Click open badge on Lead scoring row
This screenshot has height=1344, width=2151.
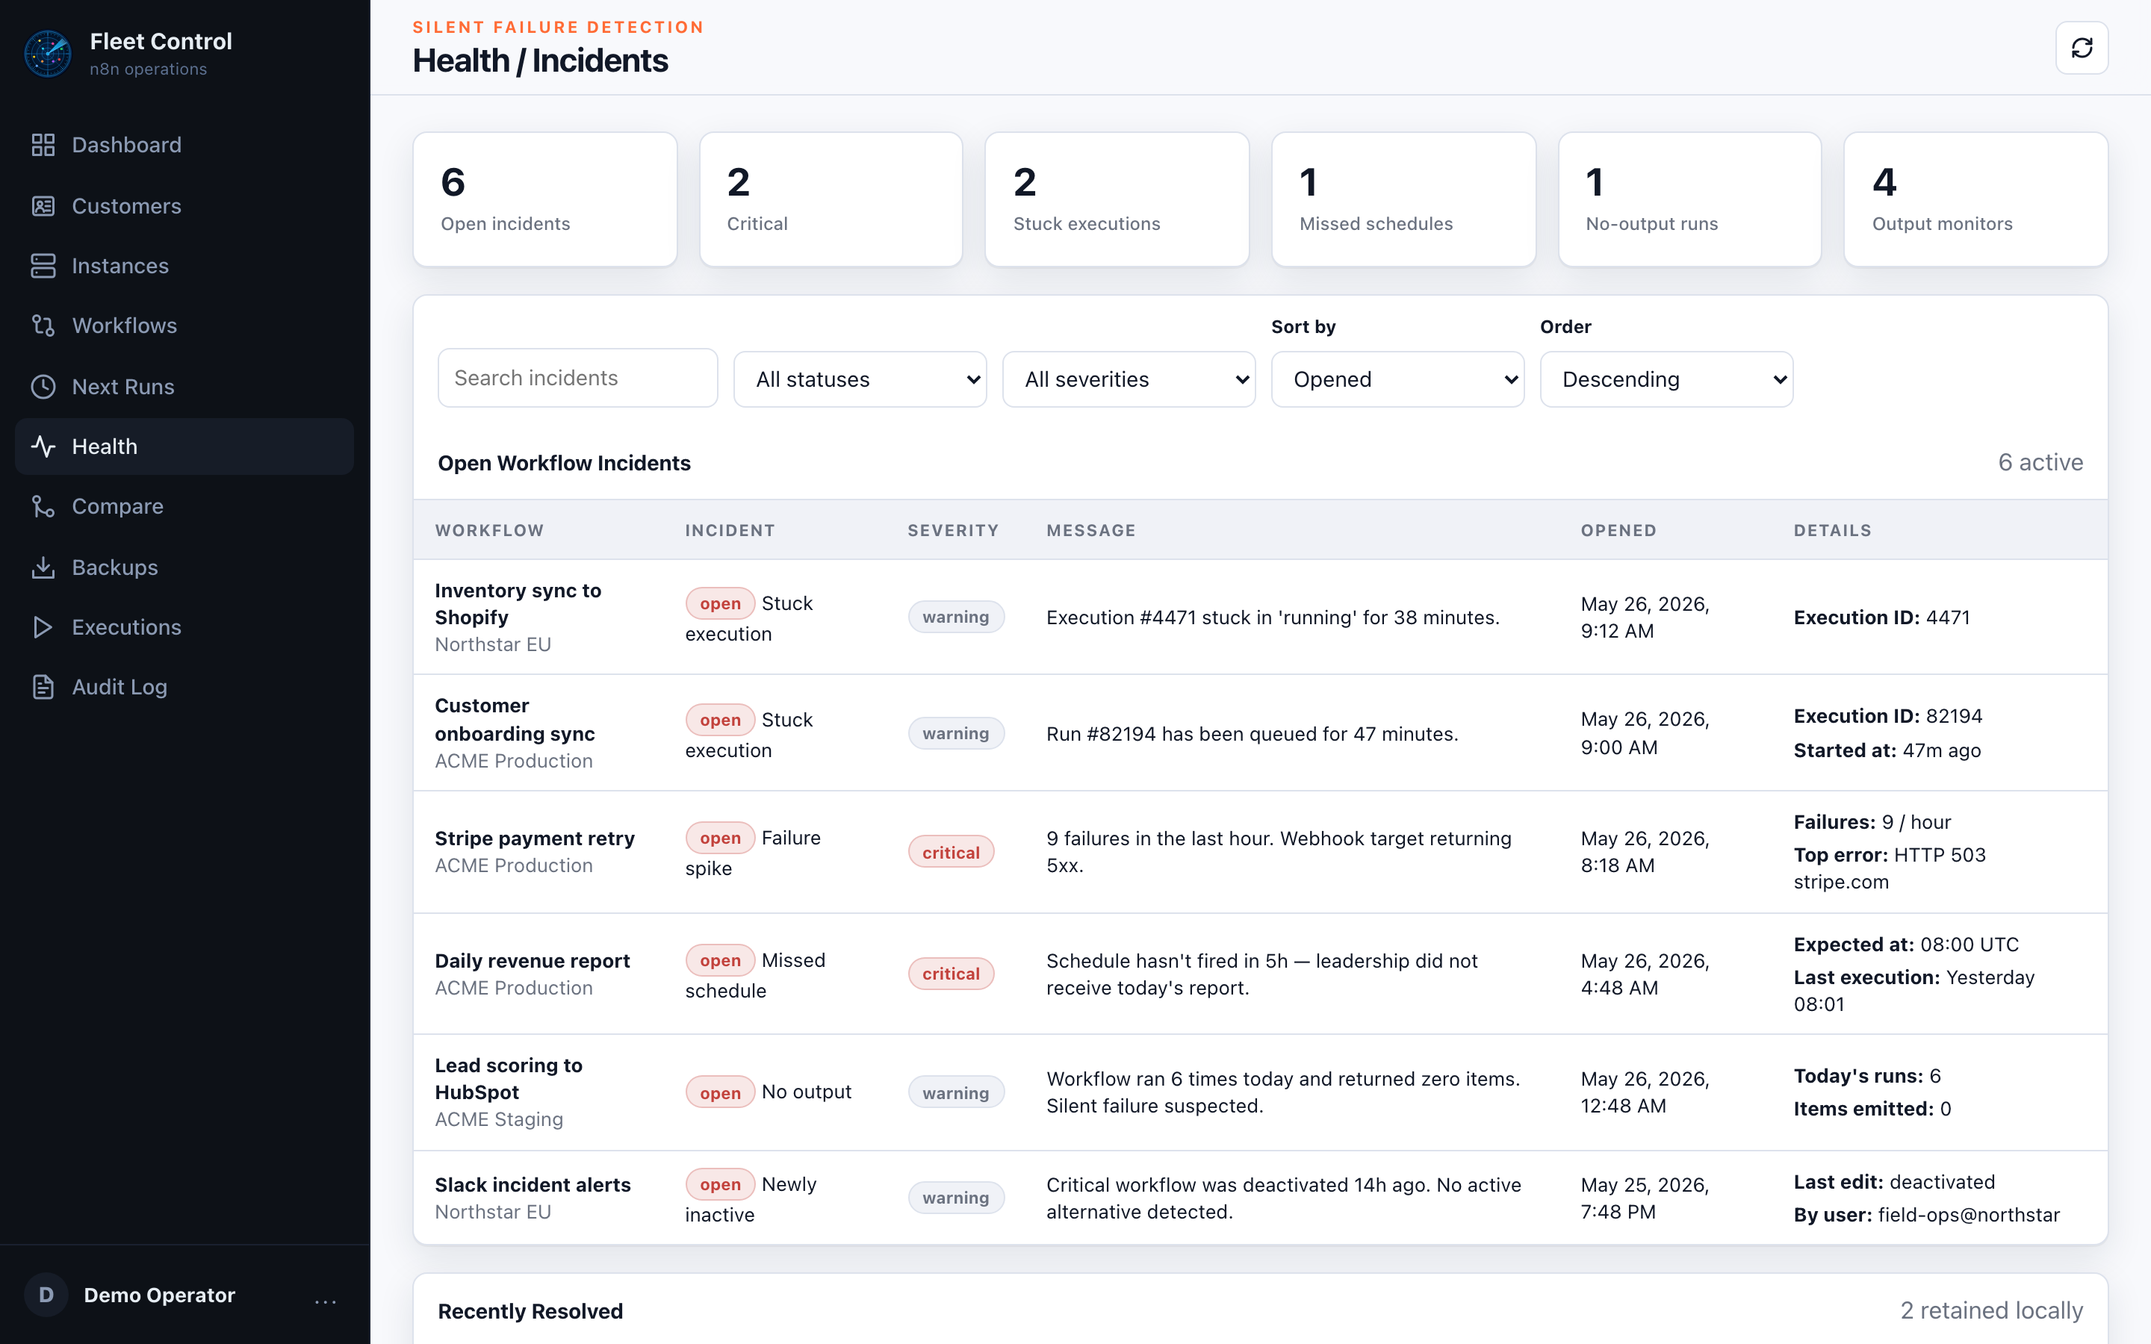(720, 1092)
